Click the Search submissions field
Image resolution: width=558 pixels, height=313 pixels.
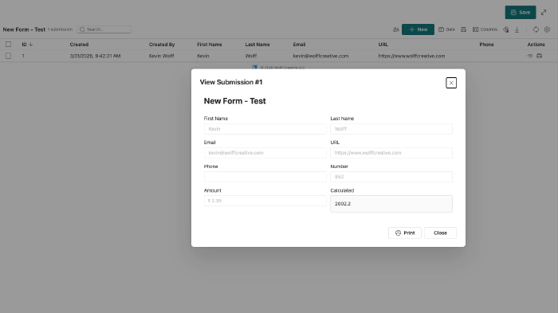(x=104, y=29)
